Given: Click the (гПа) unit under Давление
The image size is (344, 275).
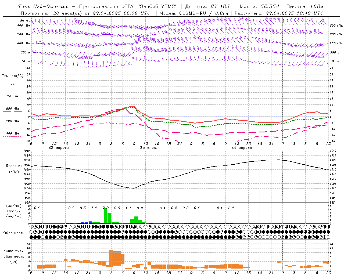Looking at the screenshot, I should 14,172.
